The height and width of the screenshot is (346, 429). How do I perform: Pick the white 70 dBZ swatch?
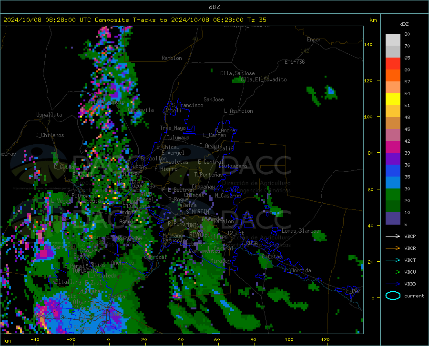pos(393,40)
